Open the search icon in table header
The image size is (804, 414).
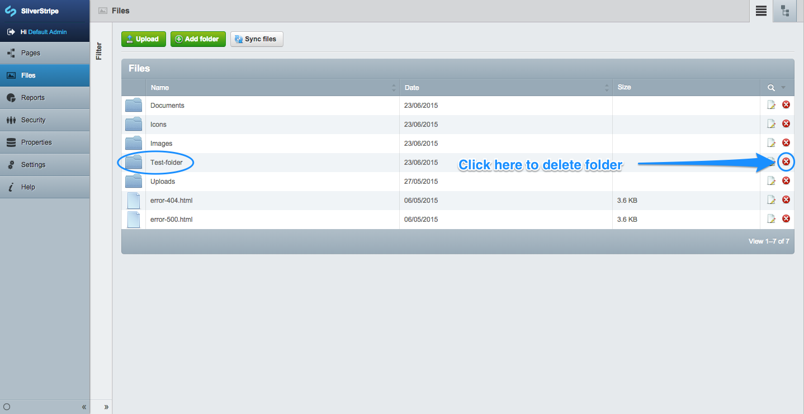click(771, 88)
